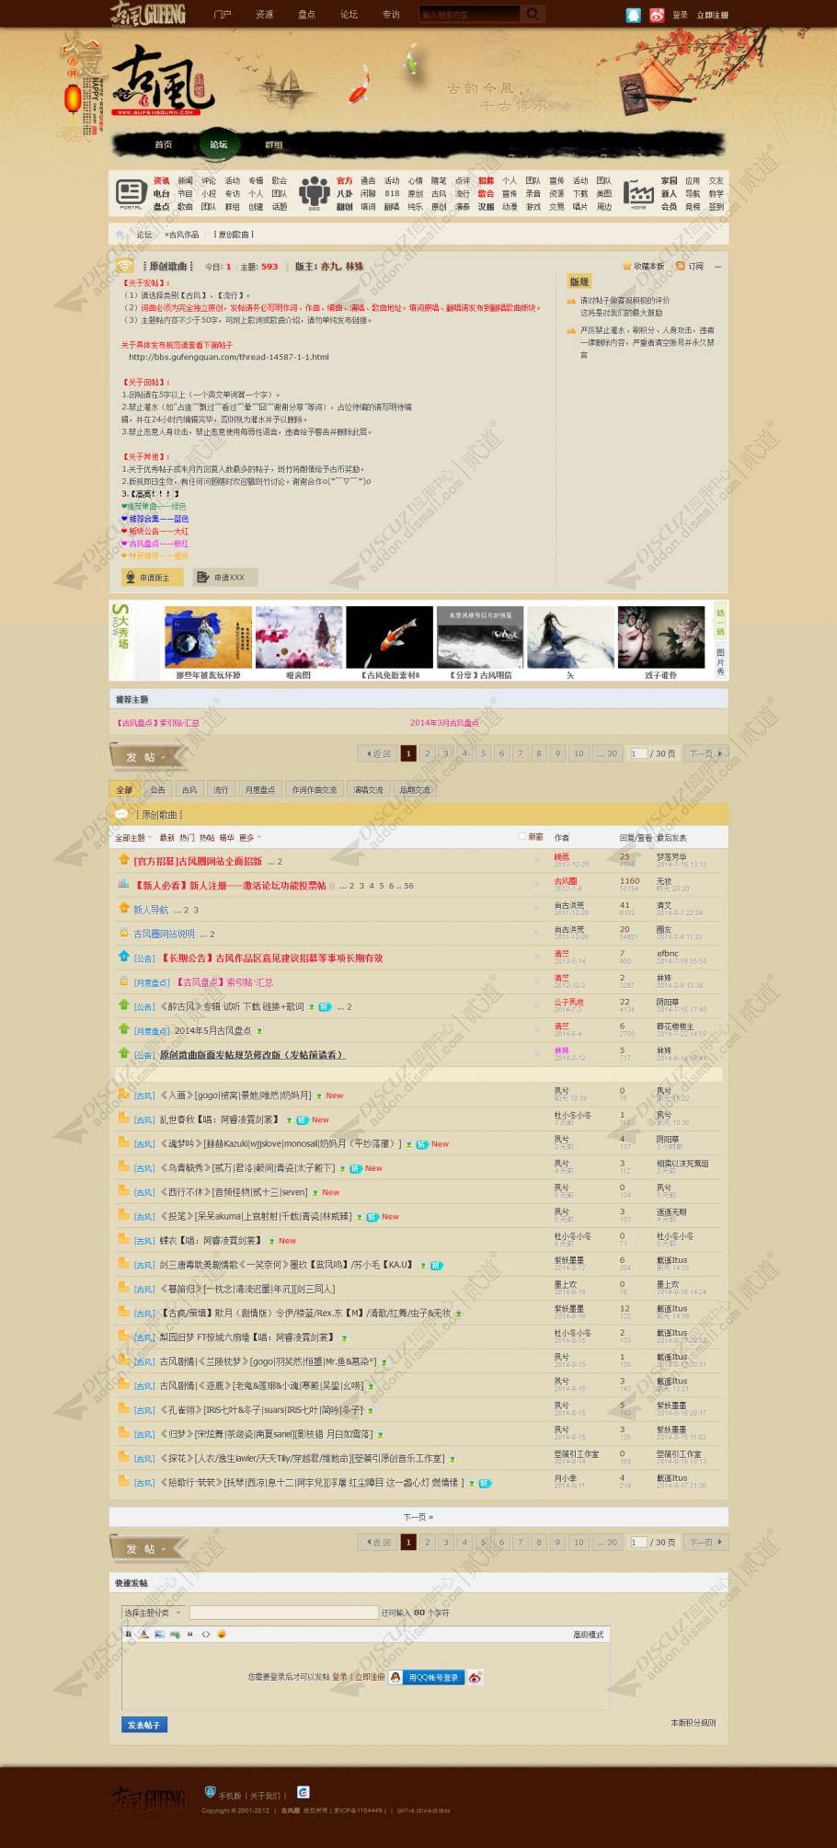The width and height of the screenshot is (837, 1848).
Task: Click the QQ login icon in top bar
Action: pos(633,15)
